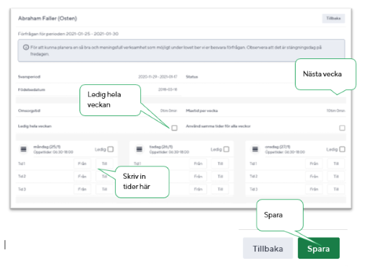Click the large grey Tillbaka button beside Spara

(x=267, y=248)
